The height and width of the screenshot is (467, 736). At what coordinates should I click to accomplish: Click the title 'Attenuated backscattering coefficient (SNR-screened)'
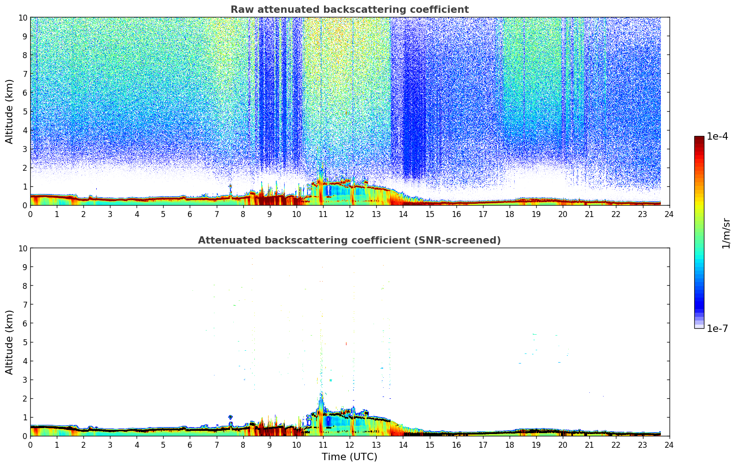pyautogui.click(x=349, y=240)
